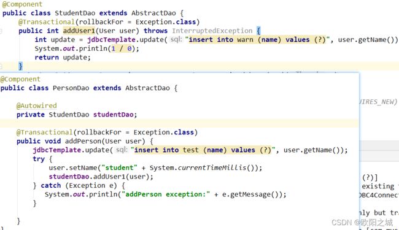Click @Transactional annotation above addUser1
399x230 pixels.
pyautogui.click(x=46, y=22)
